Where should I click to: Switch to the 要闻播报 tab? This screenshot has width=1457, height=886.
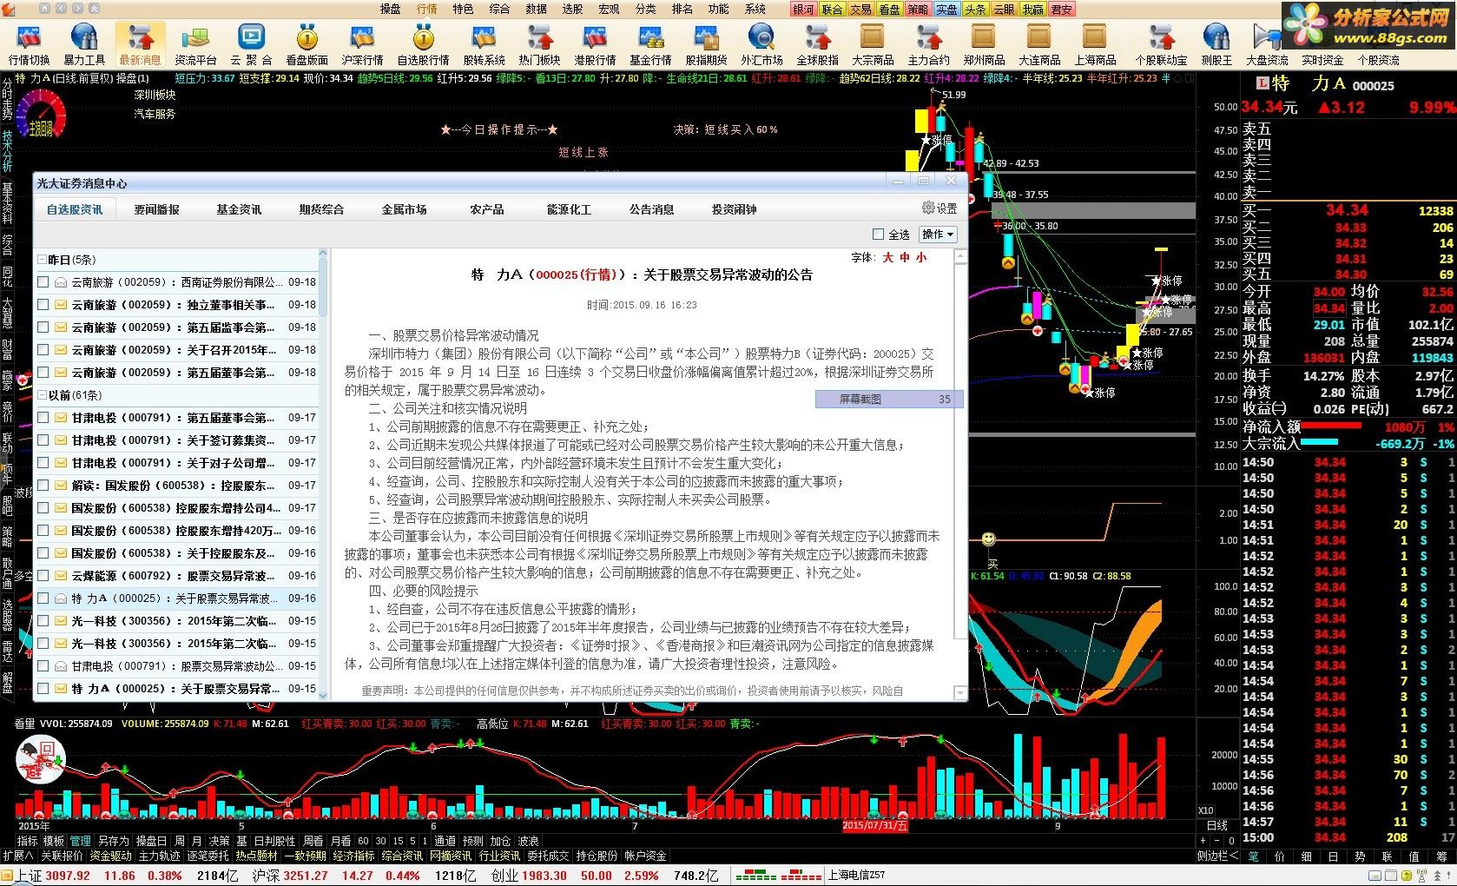click(157, 209)
